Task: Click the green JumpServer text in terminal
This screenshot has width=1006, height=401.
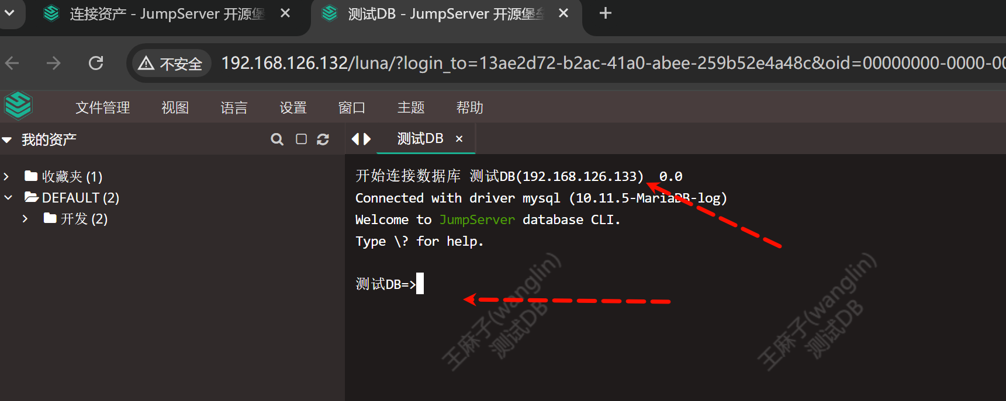Action: coord(477,220)
